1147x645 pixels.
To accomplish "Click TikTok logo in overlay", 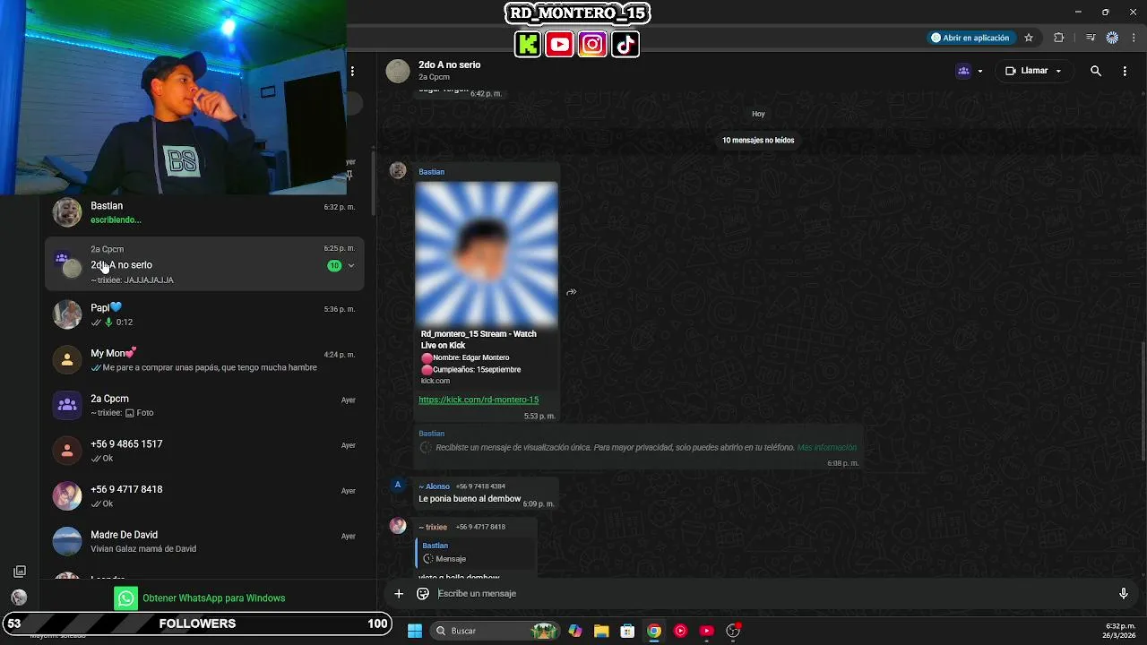I will [x=625, y=44].
